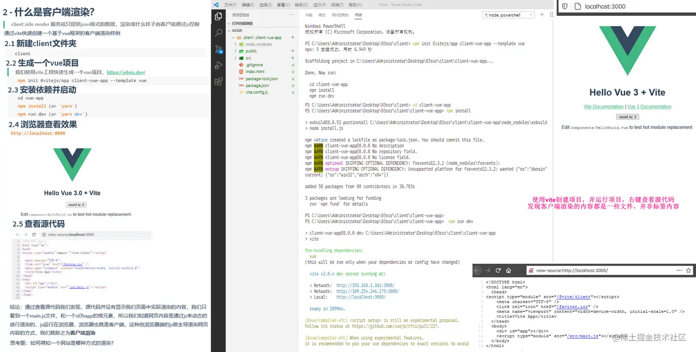Open the 帮助(H) menu
The width and height of the screenshot is (696, 352).
355,5
